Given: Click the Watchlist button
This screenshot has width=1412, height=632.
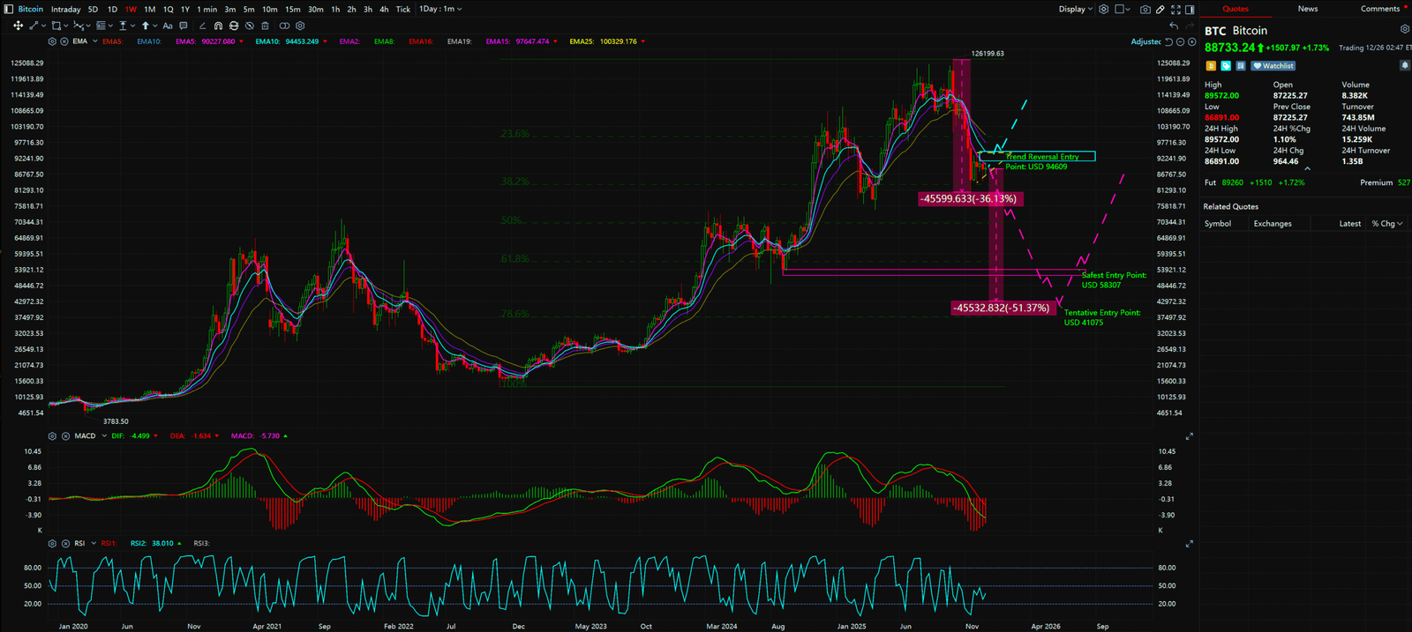Looking at the screenshot, I should coord(1273,65).
